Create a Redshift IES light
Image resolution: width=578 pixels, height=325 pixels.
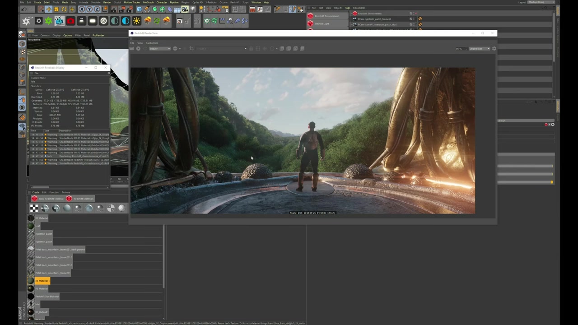click(81, 21)
